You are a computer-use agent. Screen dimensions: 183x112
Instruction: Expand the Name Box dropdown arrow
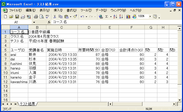pyautogui.click(x=34, y=22)
